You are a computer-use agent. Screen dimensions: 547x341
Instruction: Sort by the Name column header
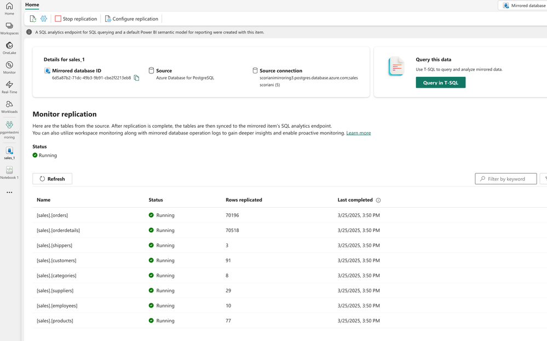44,200
